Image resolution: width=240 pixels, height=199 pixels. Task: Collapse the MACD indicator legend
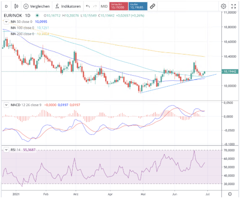coord(6,105)
